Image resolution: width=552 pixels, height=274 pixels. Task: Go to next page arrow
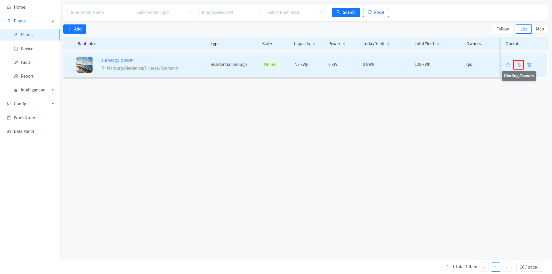pos(507,267)
